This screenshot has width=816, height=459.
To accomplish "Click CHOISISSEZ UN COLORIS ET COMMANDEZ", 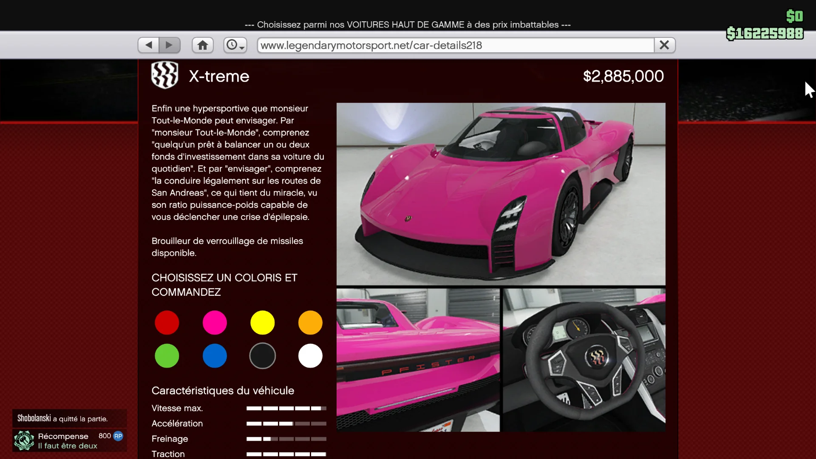I will tap(224, 285).
